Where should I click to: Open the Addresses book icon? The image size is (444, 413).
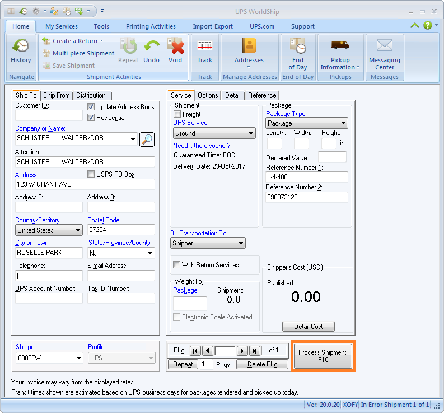click(249, 46)
